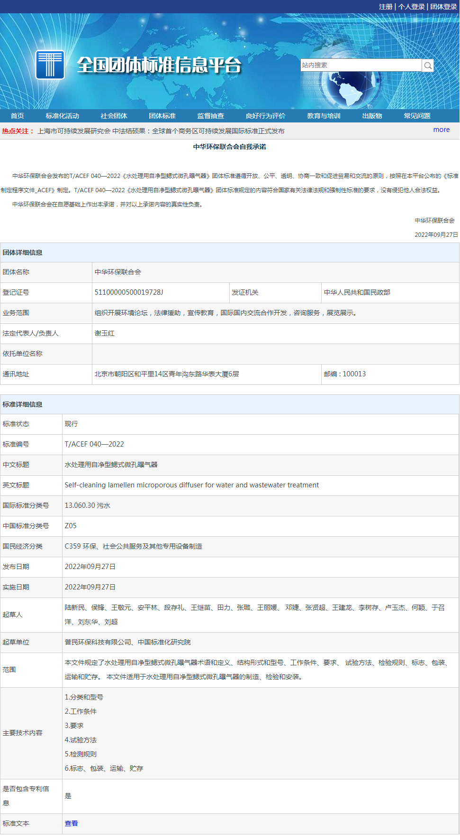
Task: Select the 4.试验方法 technical content line
Action: tap(81, 740)
